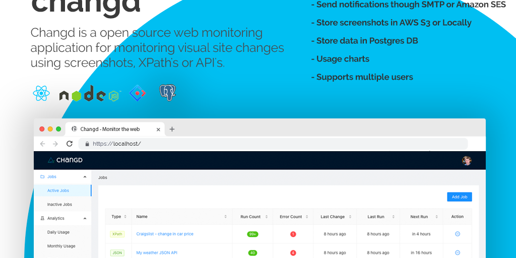Click 'in 16 hours' next run cell
This screenshot has height=258, width=516.
[x=422, y=253]
